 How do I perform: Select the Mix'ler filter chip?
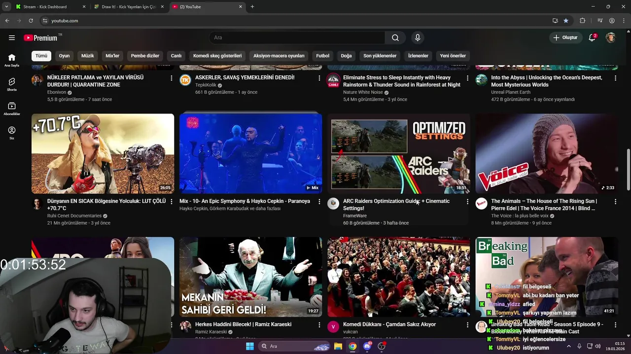click(112, 56)
